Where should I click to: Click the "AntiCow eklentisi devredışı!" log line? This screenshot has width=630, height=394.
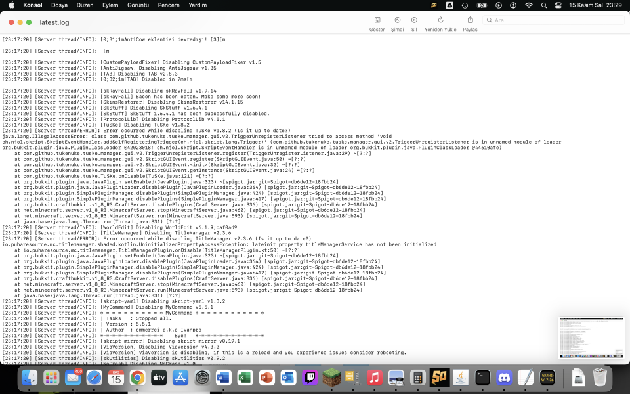(x=114, y=40)
